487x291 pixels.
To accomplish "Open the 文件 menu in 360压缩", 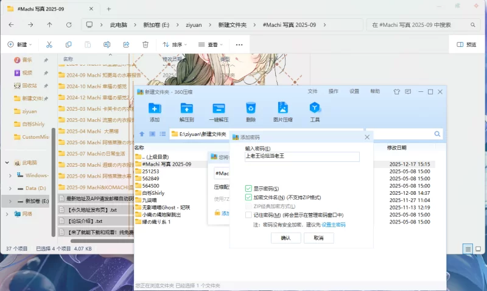I will pos(312,91).
